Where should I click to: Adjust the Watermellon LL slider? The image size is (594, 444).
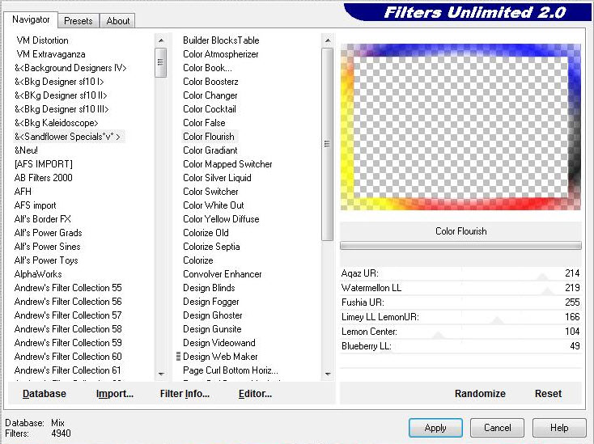(x=460, y=288)
